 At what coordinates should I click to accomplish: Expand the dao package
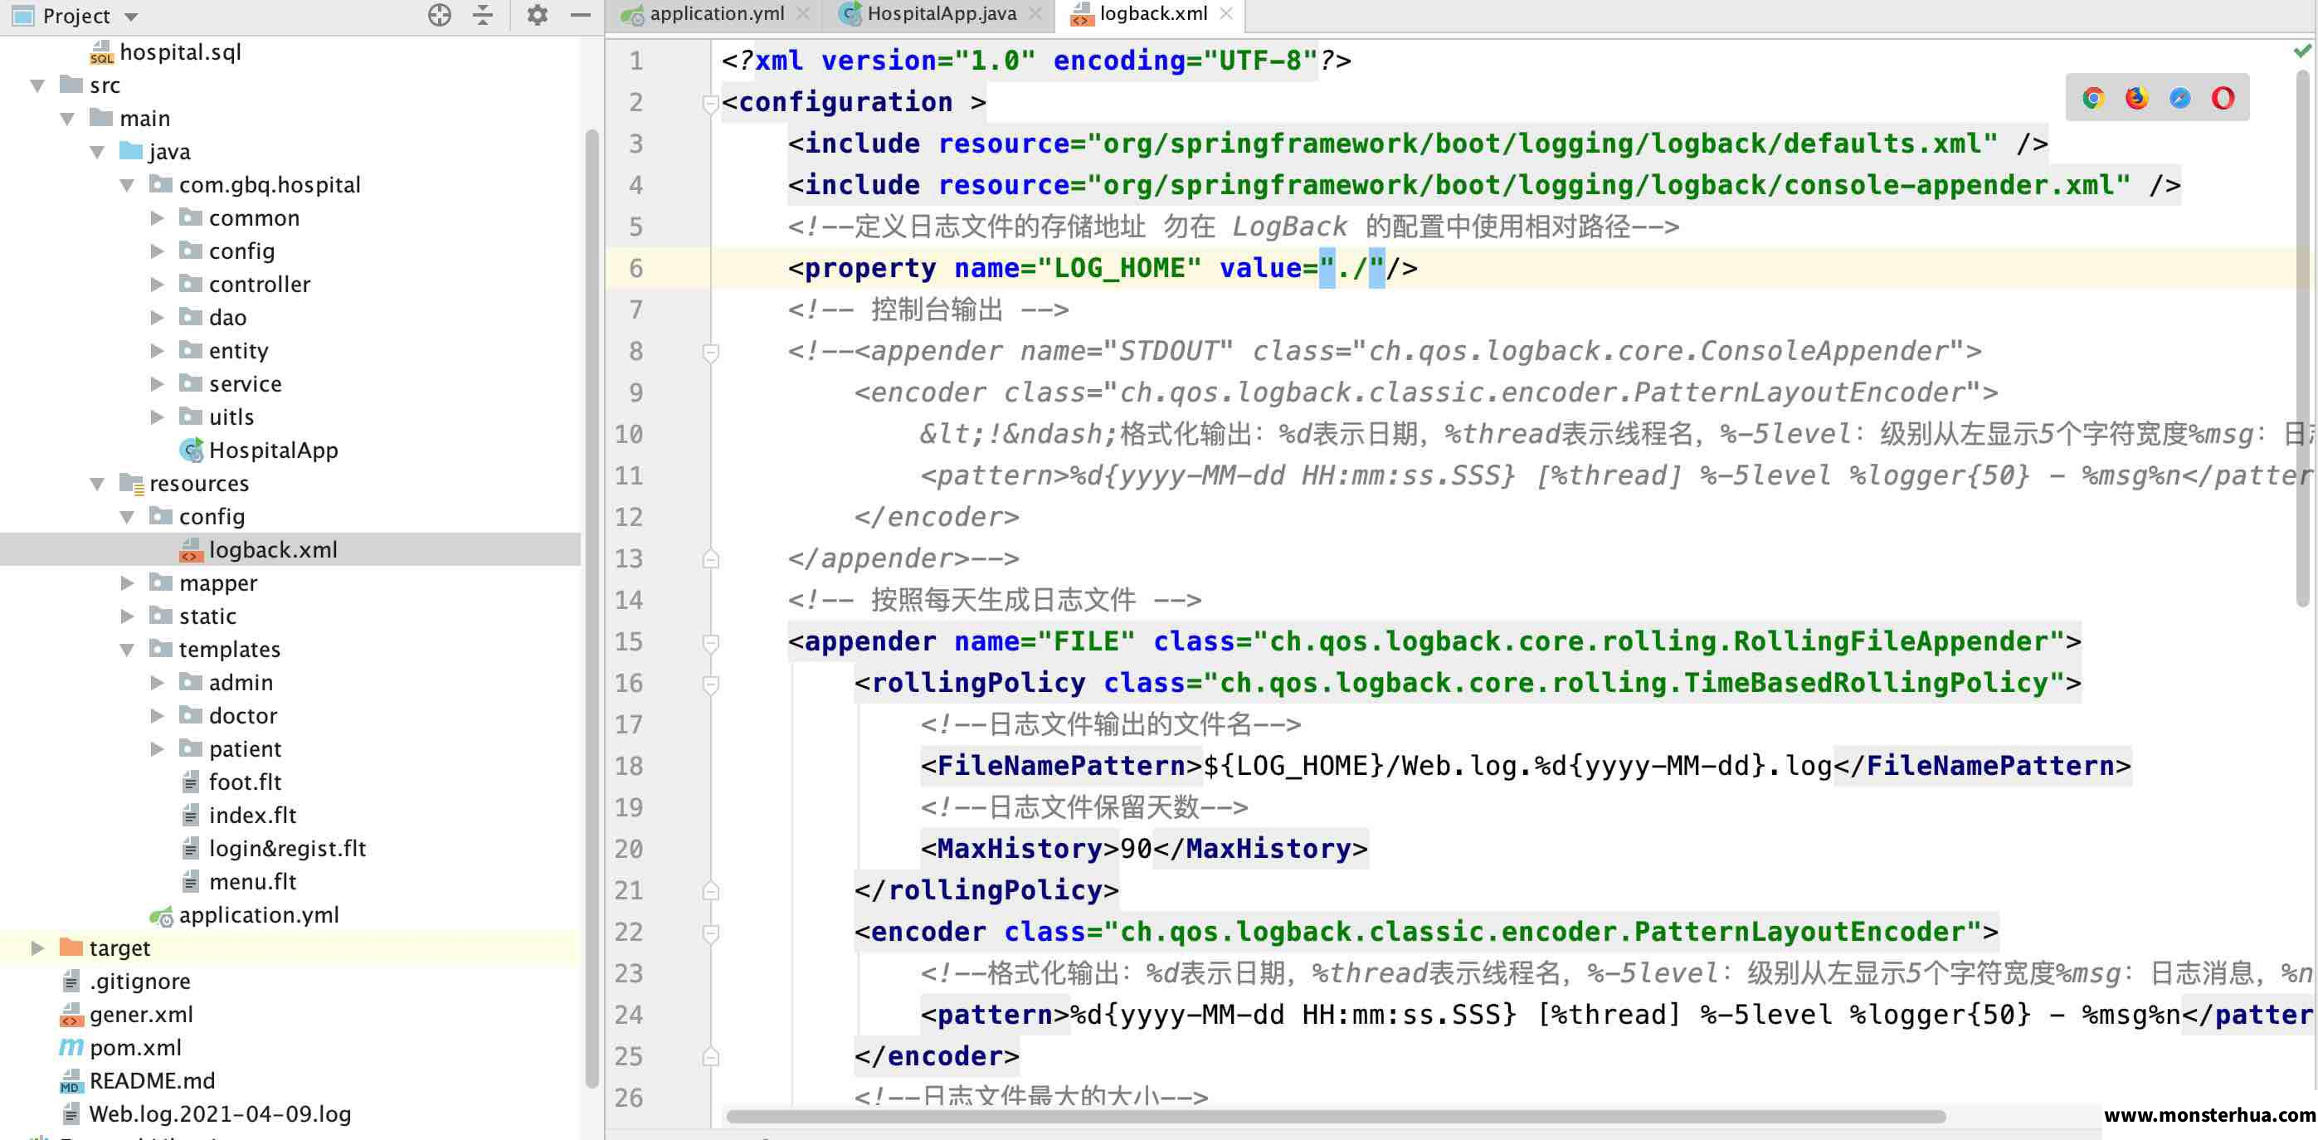157,318
